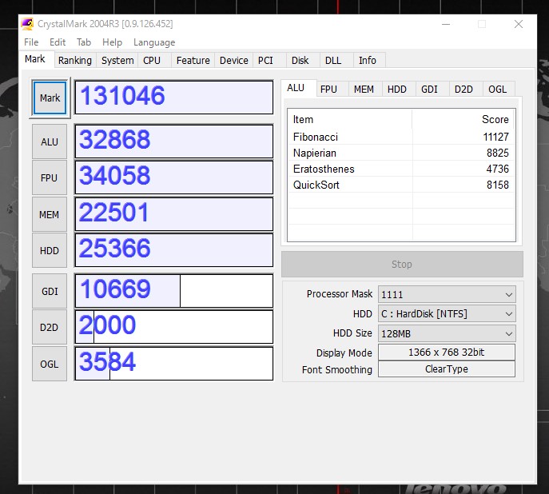This screenshot has height=494, width=549.
Task: Switch to the Device tab
Action: point(233,60)
